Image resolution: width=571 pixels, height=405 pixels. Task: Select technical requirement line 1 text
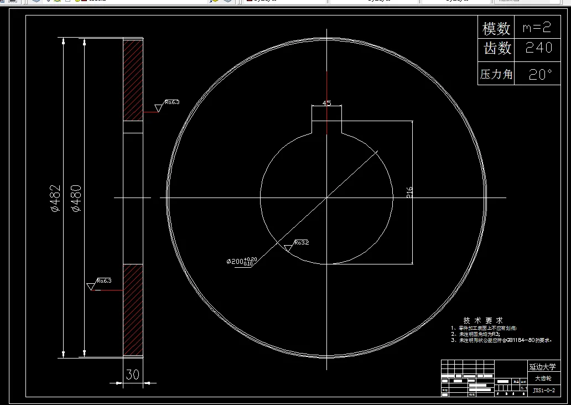click(484, 328)
